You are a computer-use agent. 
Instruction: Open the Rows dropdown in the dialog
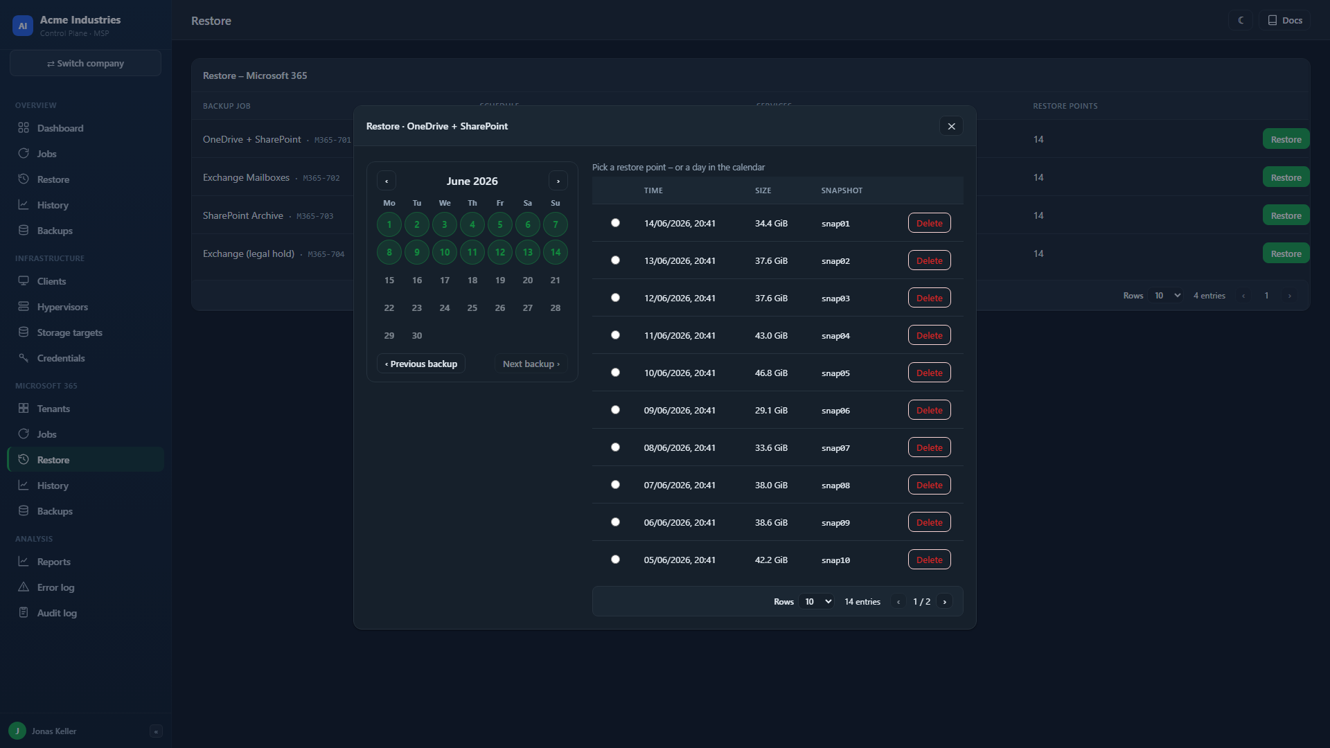tap(817, 602)
